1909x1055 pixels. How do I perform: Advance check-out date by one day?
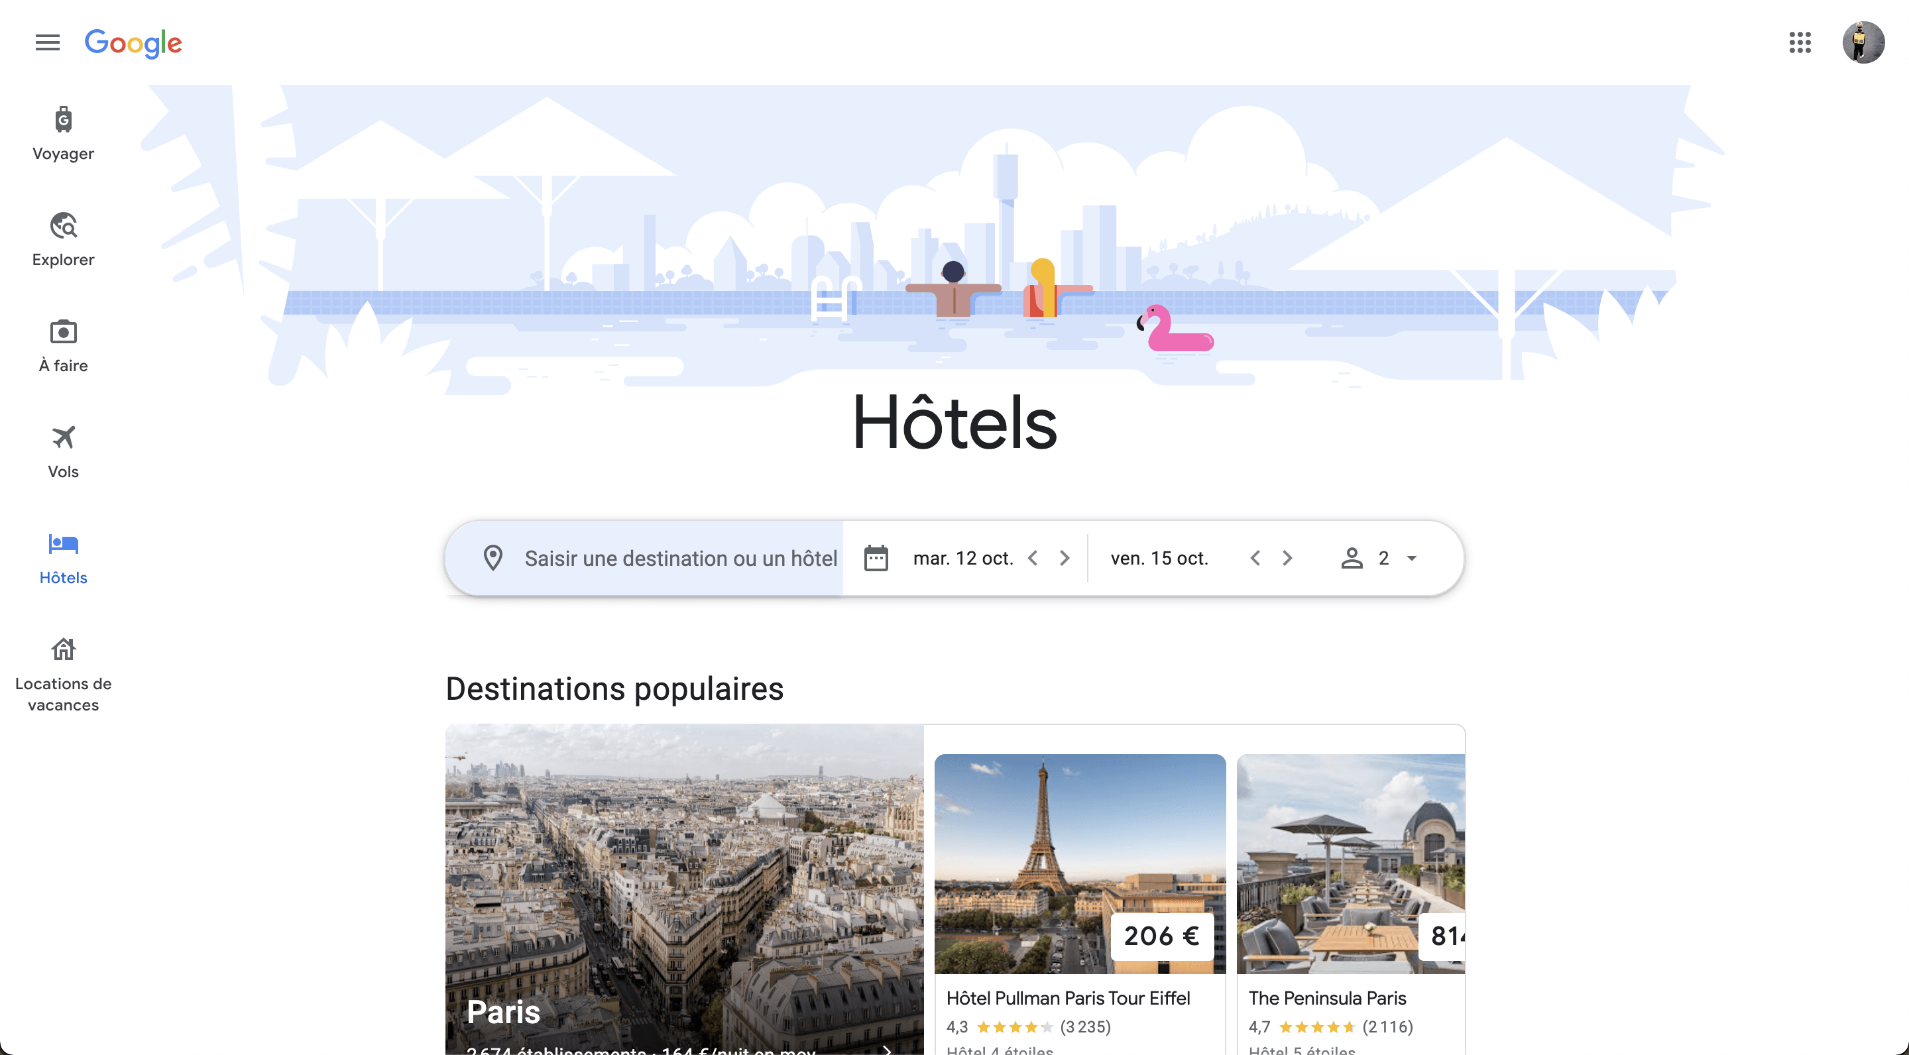[x=1287, y=558]
